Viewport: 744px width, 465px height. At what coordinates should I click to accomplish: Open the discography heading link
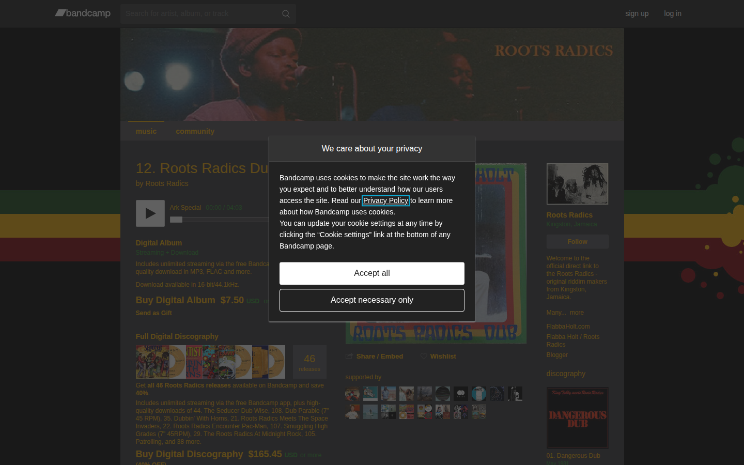[x=566, y=374]
